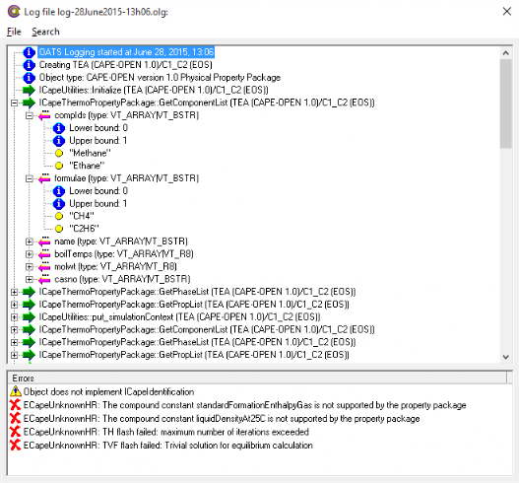
Task: Click the pink arrow icon next to compIds
Action: pos(44,115)
